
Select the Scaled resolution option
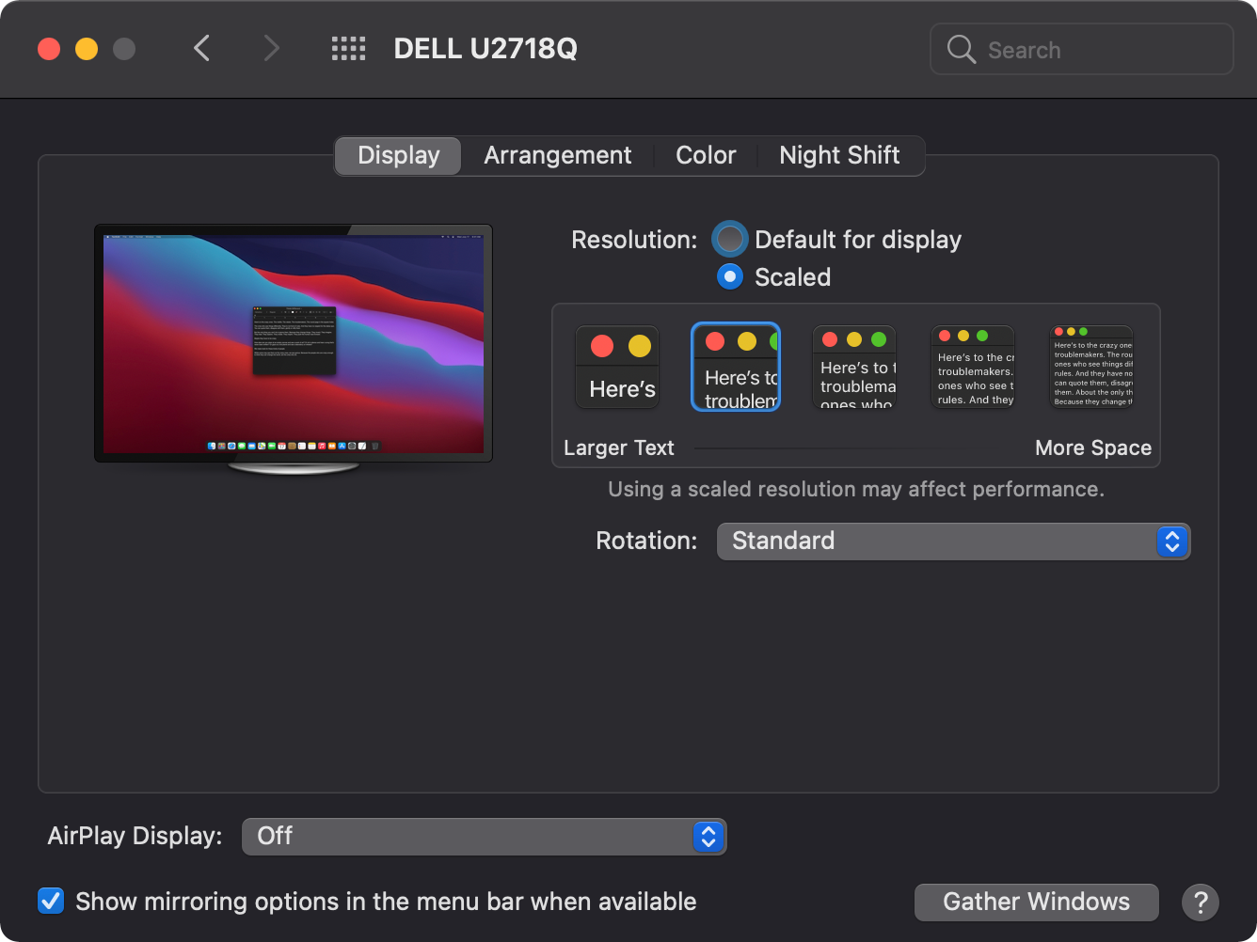pos(729,276)
